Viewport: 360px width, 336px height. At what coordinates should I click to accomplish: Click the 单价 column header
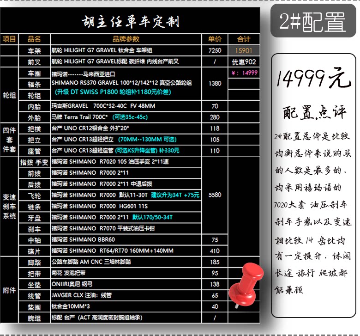(215, 39)
